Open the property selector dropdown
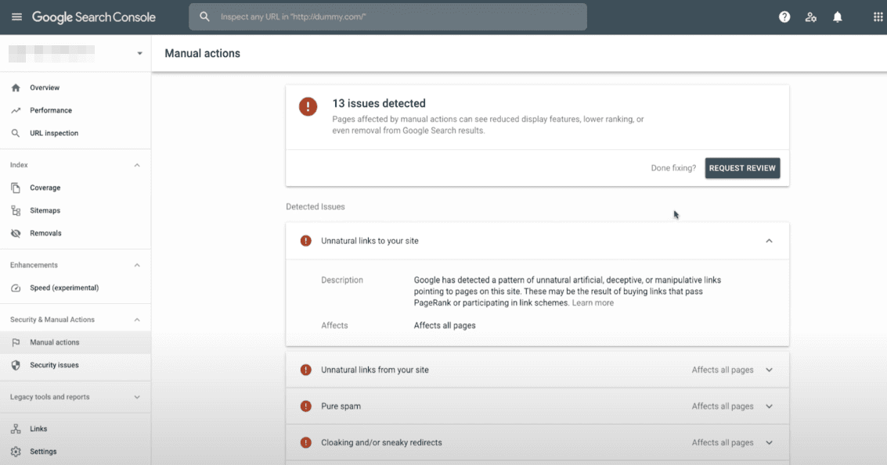887x465 pixels. point(139,54)
